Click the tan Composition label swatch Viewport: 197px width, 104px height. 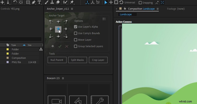[x=8, y=58]
